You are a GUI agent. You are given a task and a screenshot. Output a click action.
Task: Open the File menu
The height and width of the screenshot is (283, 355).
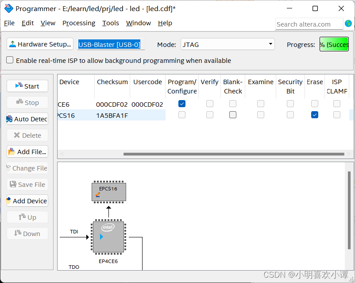click(9, 23)
